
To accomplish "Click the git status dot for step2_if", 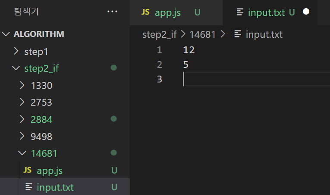I will (113, 68).
